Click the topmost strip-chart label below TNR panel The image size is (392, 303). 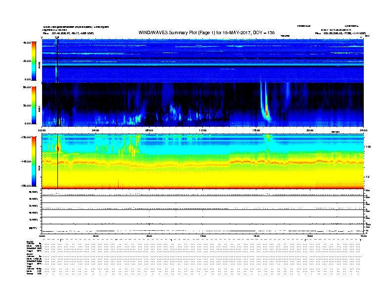point(34,192)
